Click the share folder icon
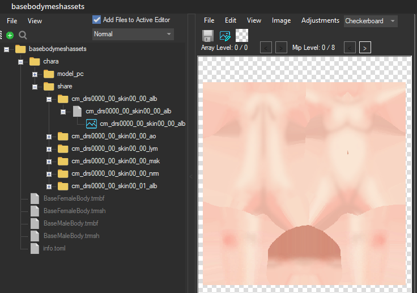 pyautogui.click(x=49, y=86)
